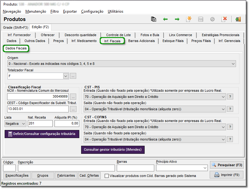The height and width of the screenshot is (189, 249).
Task: Switch to Preços tab
Action: click(59, 41)
